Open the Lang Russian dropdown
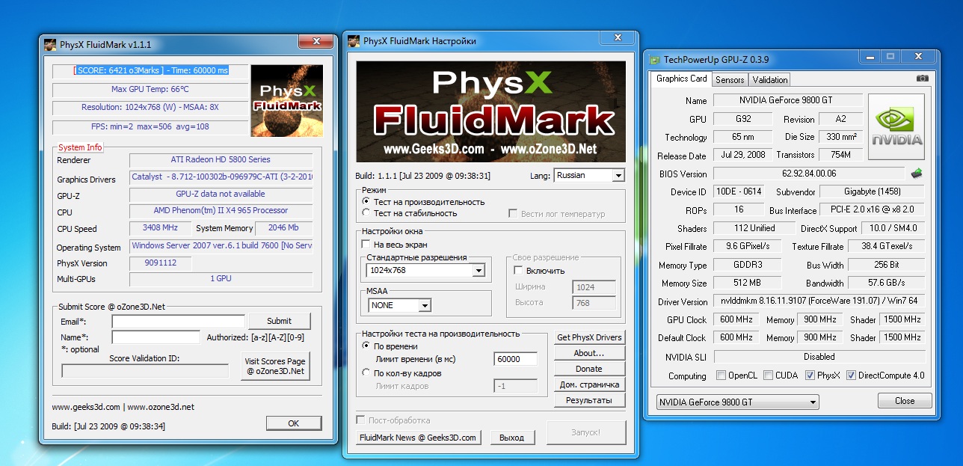The height and width of the screenshot is (466, 963). tap(588, 175)
